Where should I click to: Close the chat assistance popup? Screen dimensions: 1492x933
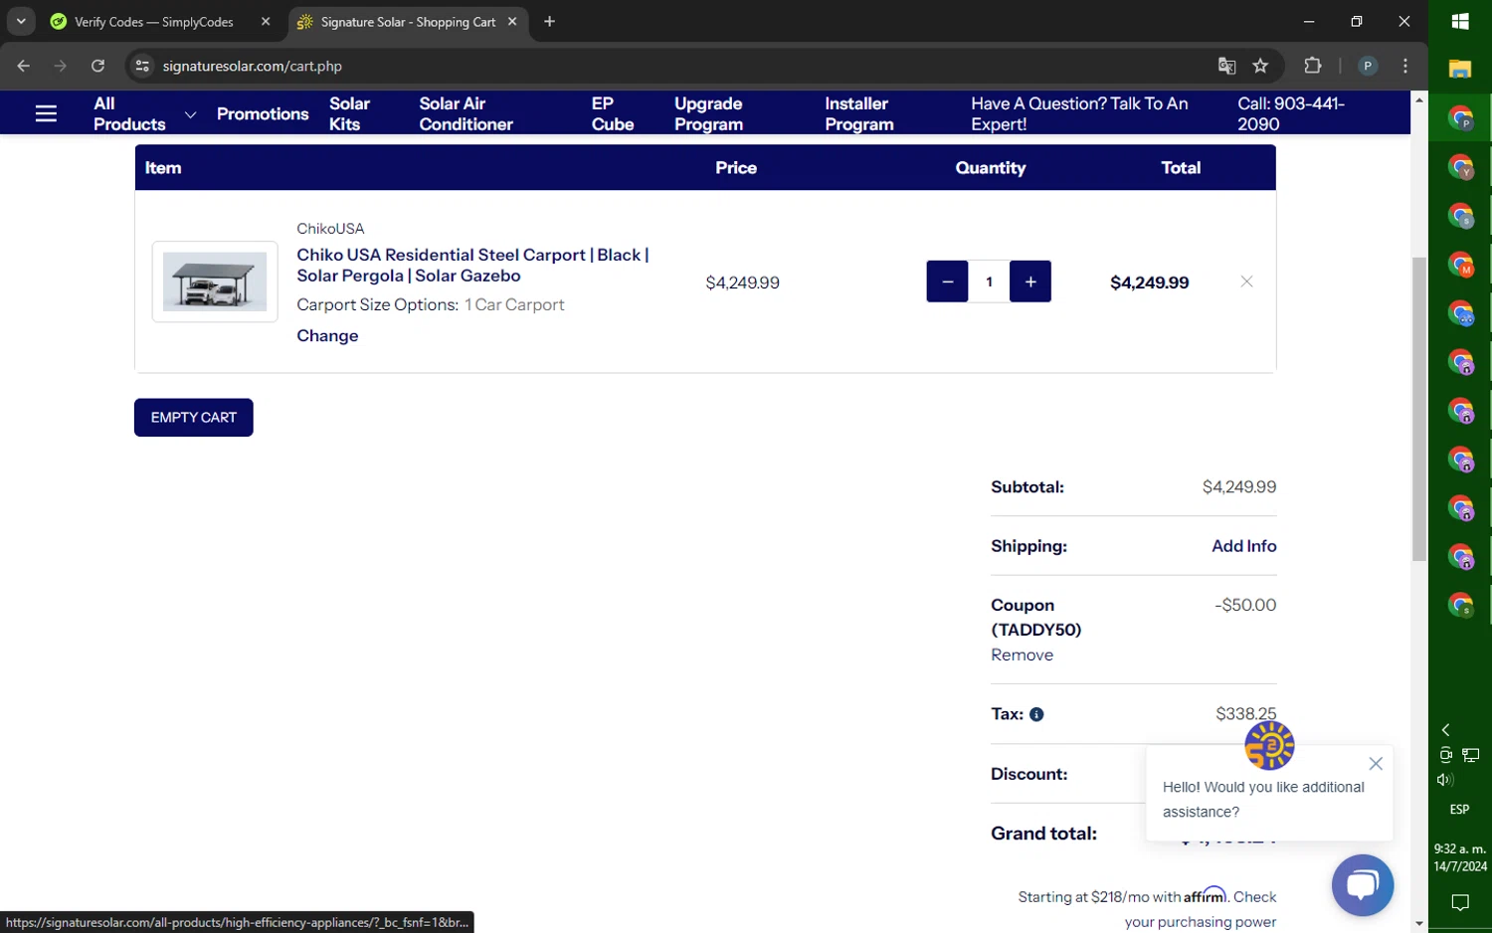coord(1376,764)
